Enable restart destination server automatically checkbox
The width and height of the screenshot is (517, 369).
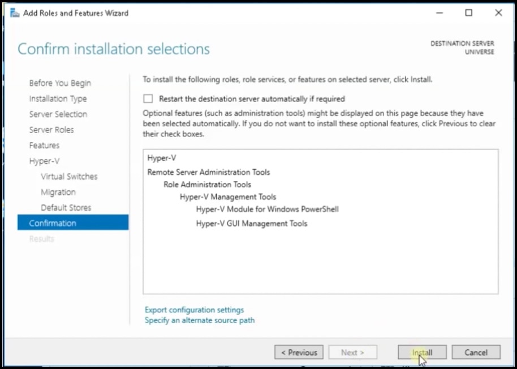(148, 98)
